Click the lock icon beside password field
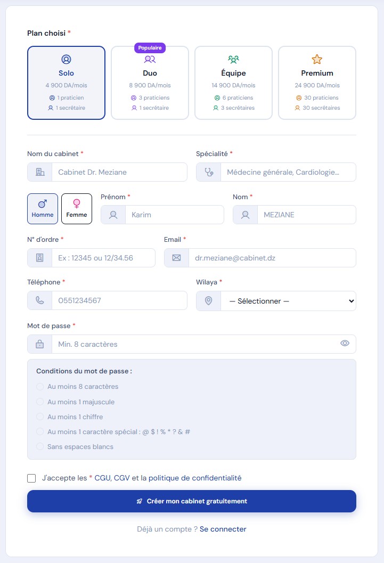 point(40,344)
